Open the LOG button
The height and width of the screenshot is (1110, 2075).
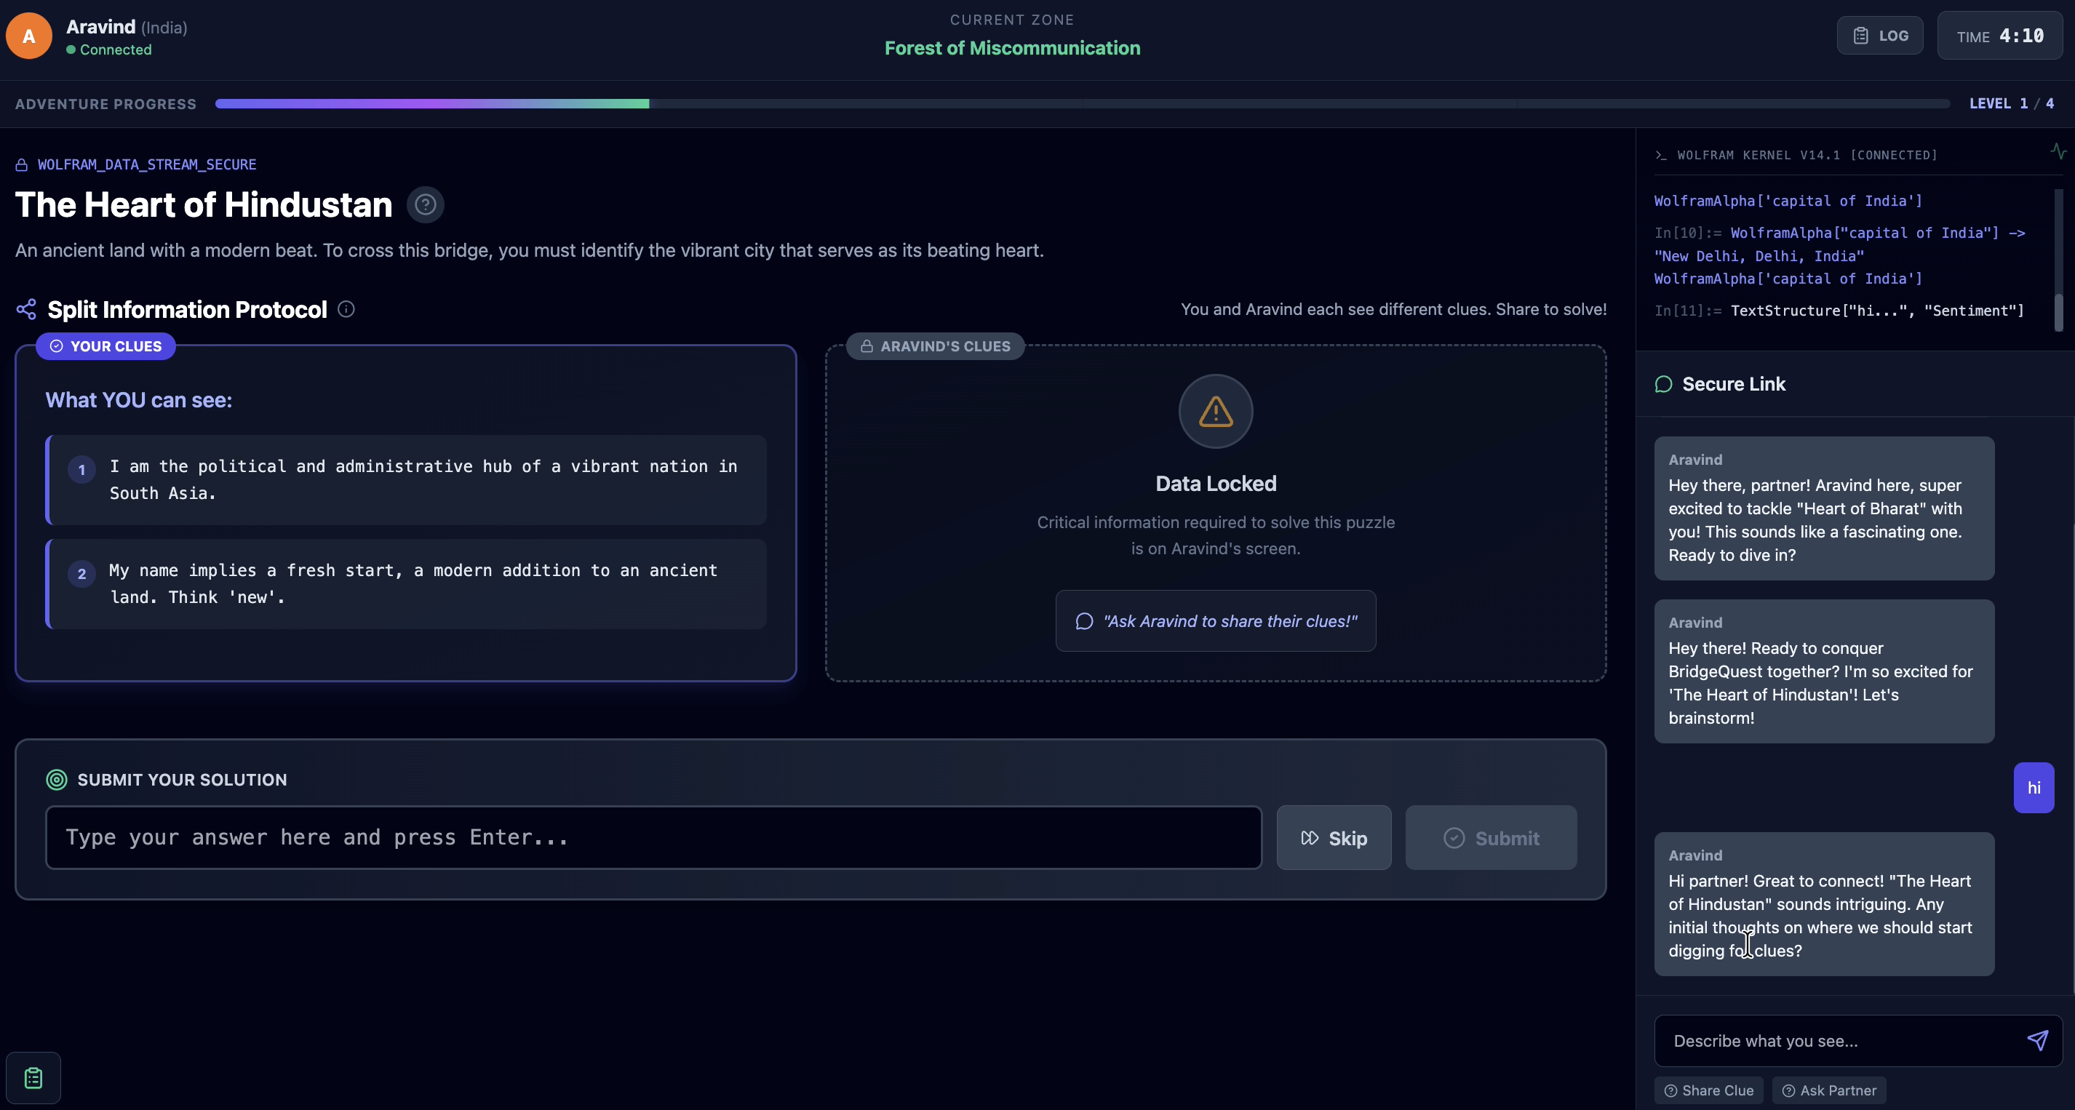point(1880,36)
